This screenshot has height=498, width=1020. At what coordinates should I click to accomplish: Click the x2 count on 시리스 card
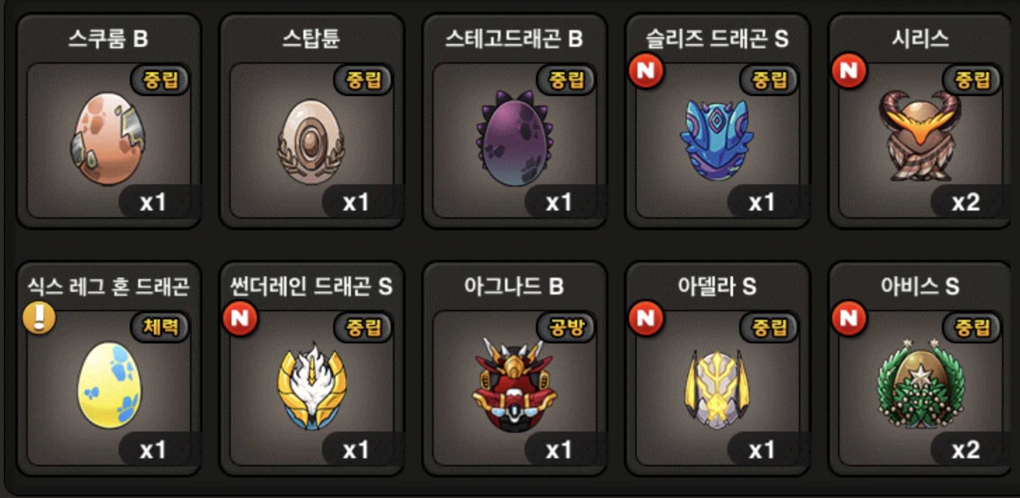click(966, 202)
